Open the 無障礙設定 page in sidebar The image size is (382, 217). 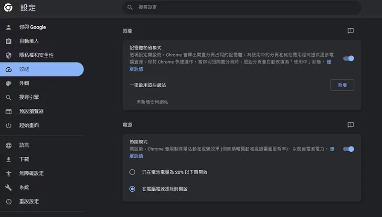[32, 173]
